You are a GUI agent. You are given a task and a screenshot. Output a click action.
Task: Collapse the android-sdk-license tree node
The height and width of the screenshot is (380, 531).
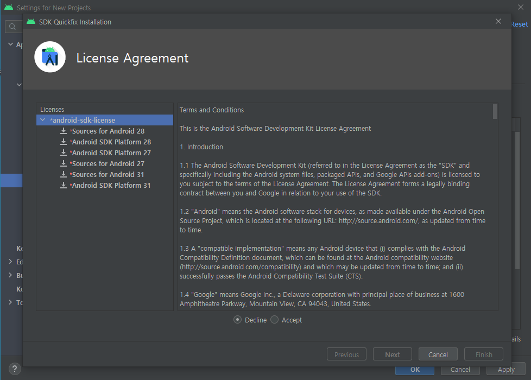point(43,120)
